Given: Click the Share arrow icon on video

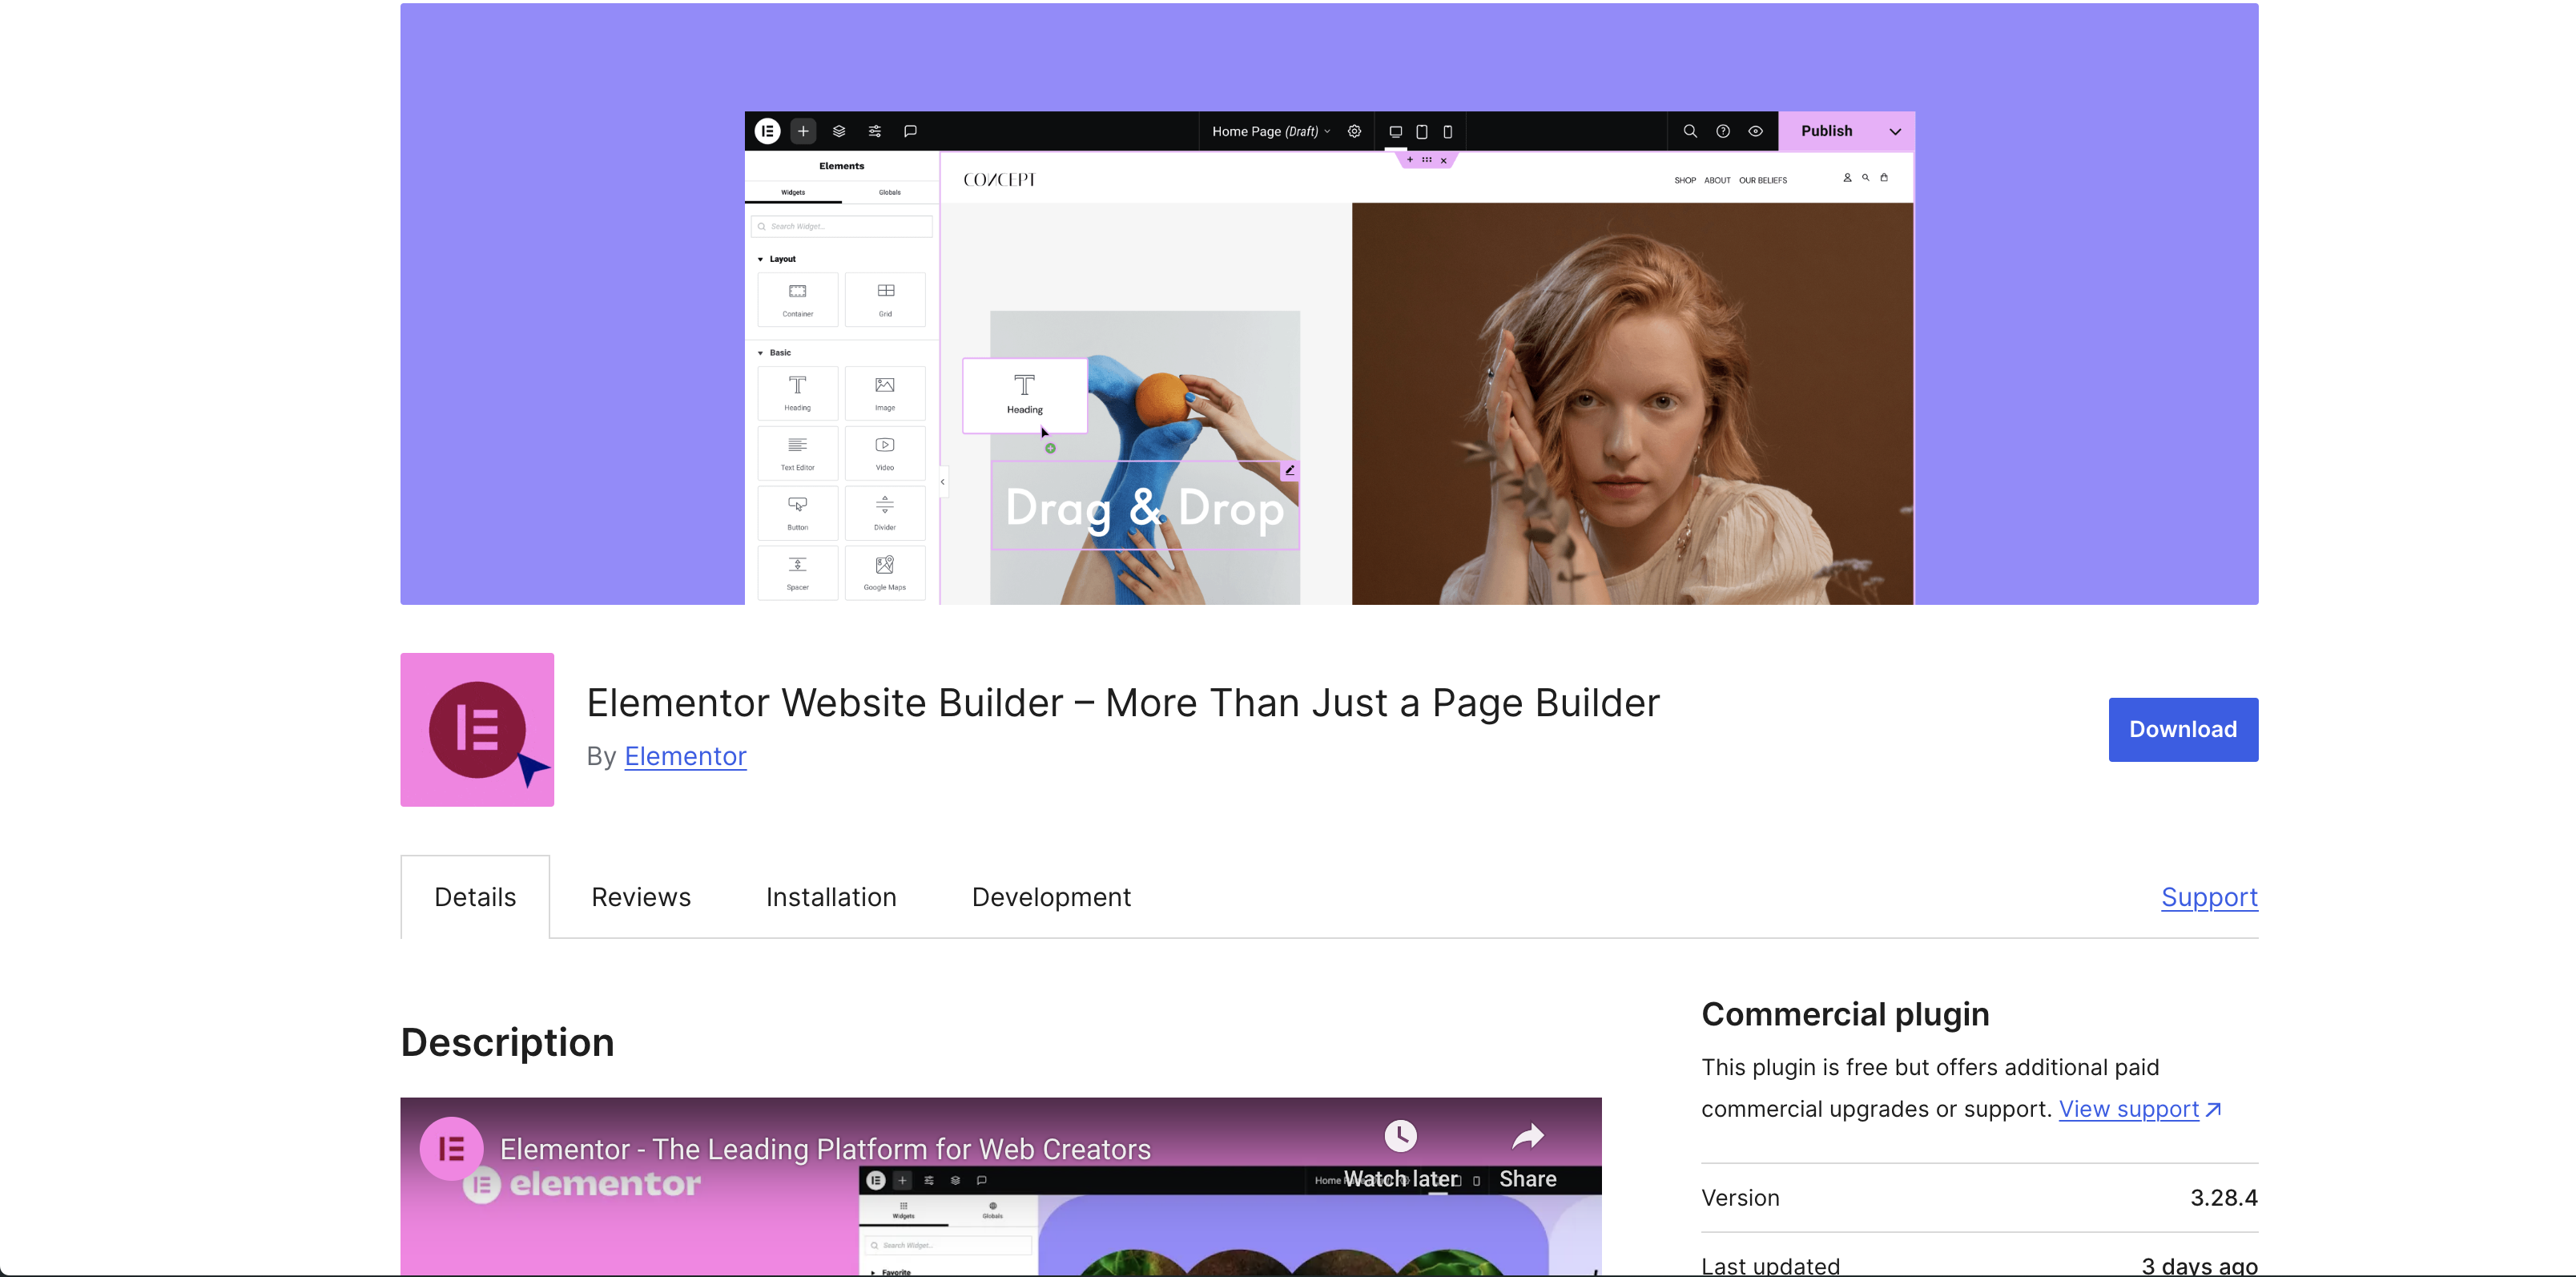Looking at the screenshot, I should (x=1527, y=1136).
